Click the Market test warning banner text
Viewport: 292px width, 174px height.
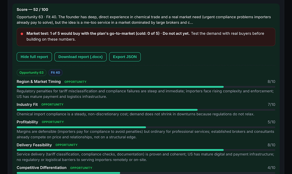coord(145,37)
